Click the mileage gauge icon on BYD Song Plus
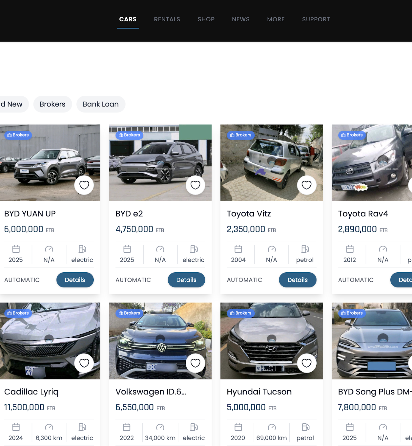Screen dimensions: 412x446 (383, 427)
